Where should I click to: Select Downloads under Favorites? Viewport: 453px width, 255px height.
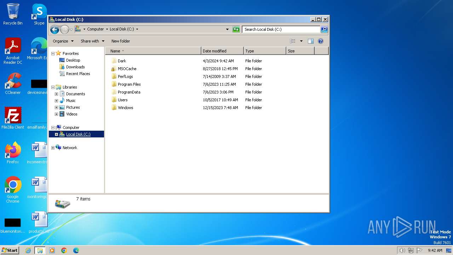(75, 67)
